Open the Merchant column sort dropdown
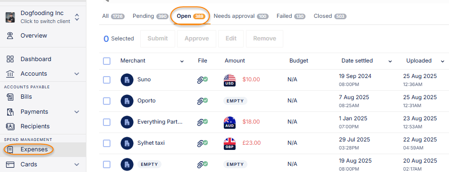This screenshot has height=172, width=449. pos(182,61)
